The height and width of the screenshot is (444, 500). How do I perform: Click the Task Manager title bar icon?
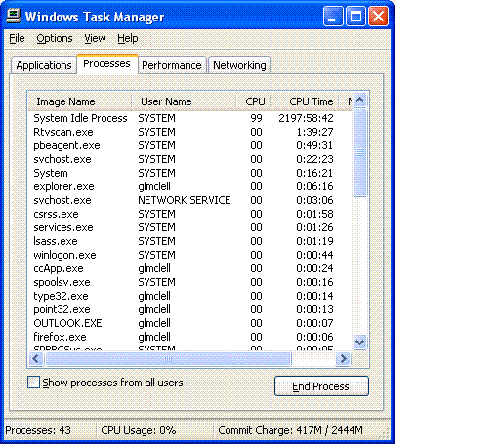pyautogui.click(x=14, y=16)
